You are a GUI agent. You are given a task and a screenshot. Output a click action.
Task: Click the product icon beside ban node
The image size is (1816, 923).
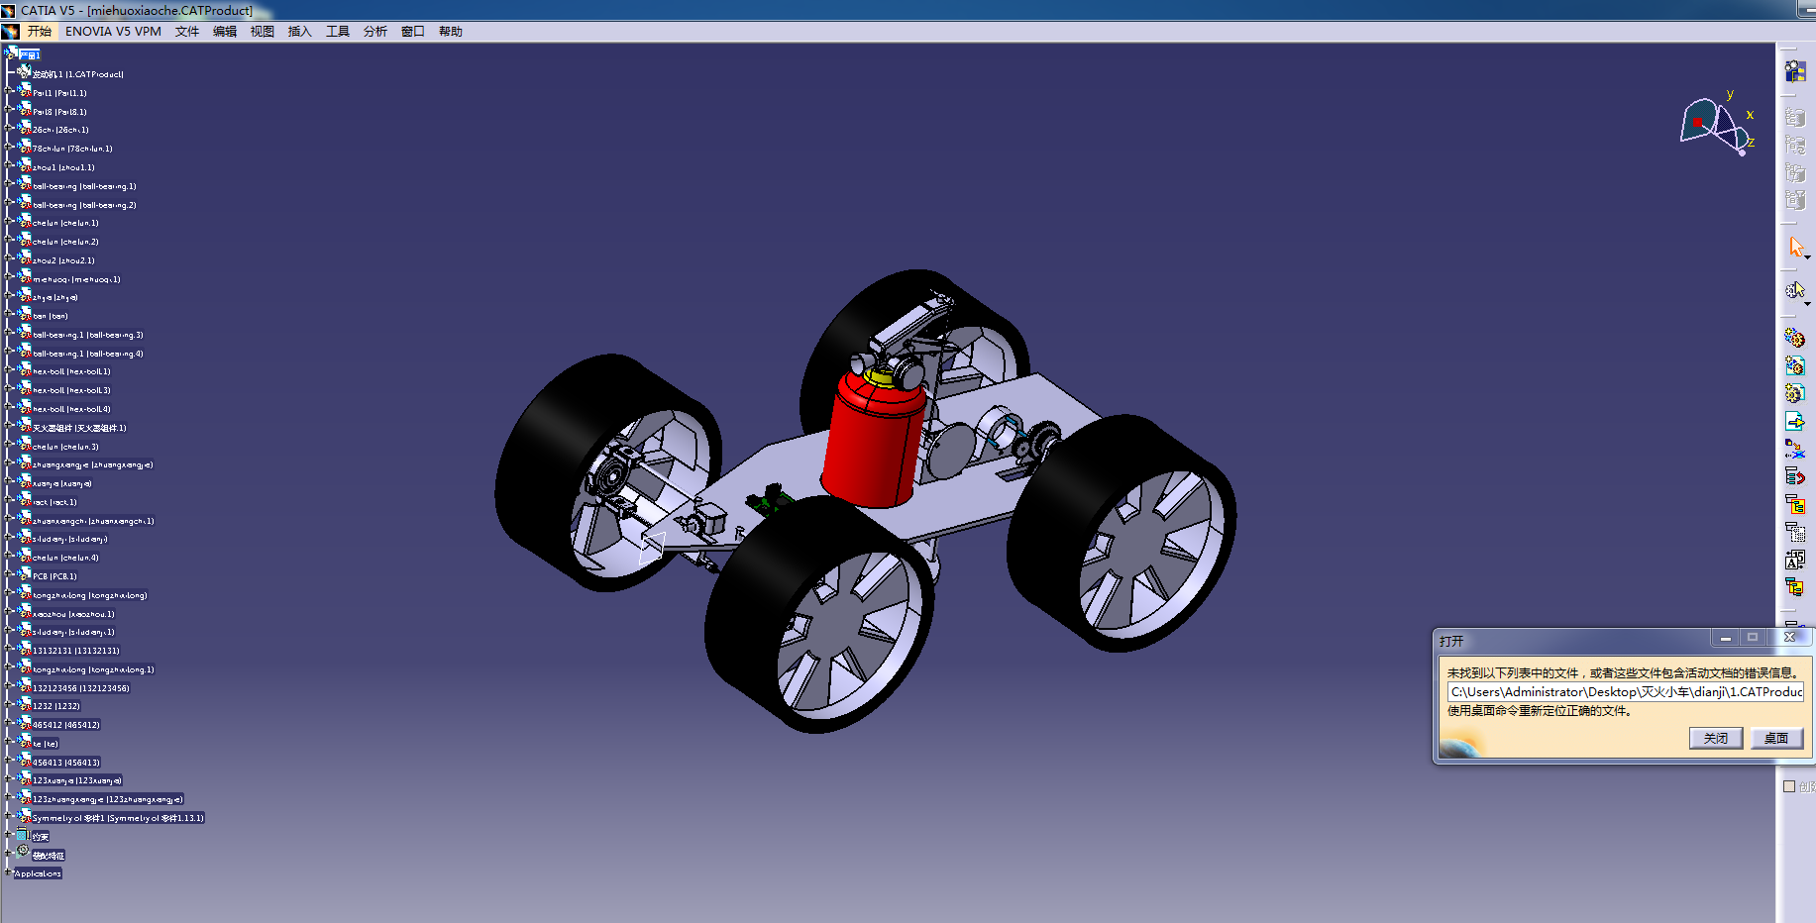coord(24,314)
